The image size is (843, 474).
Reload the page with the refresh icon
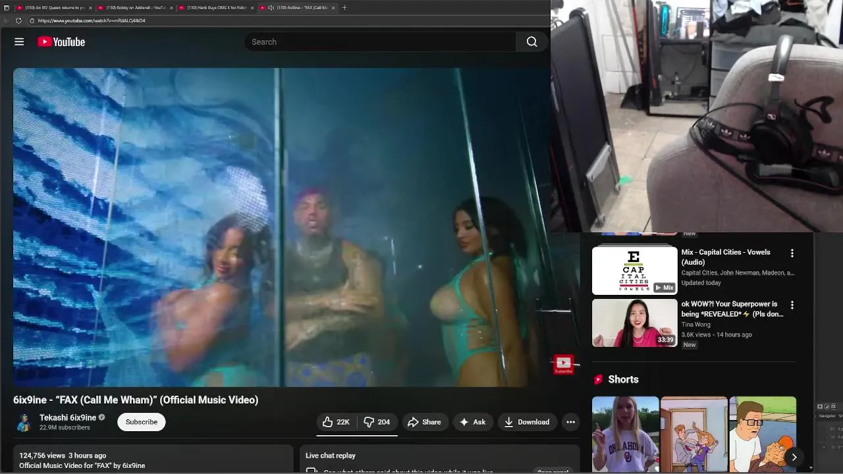pos(18,20)
